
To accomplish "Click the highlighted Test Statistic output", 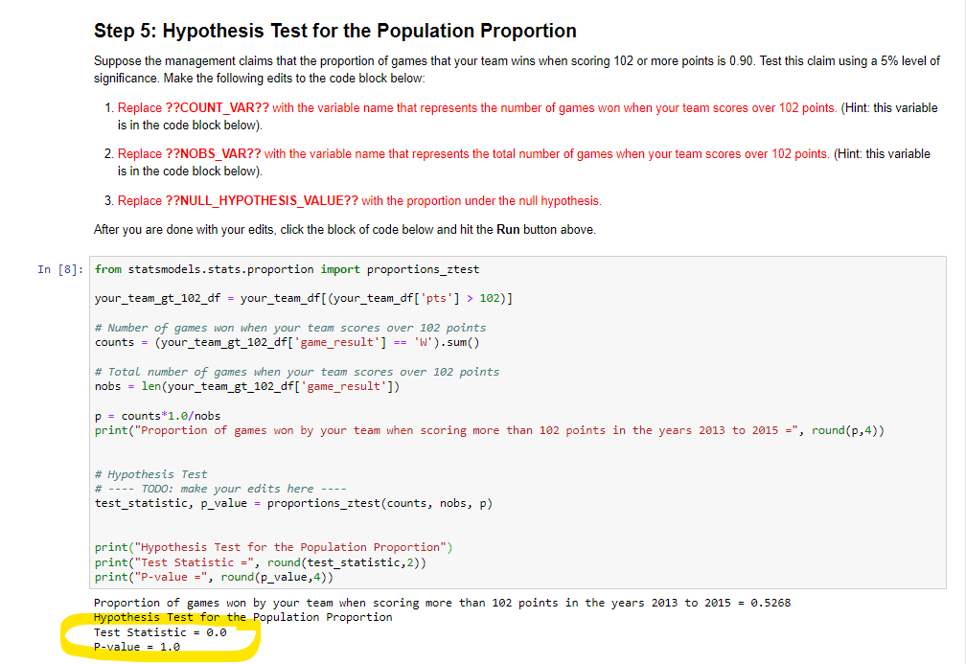I will [x=160, y=632].
